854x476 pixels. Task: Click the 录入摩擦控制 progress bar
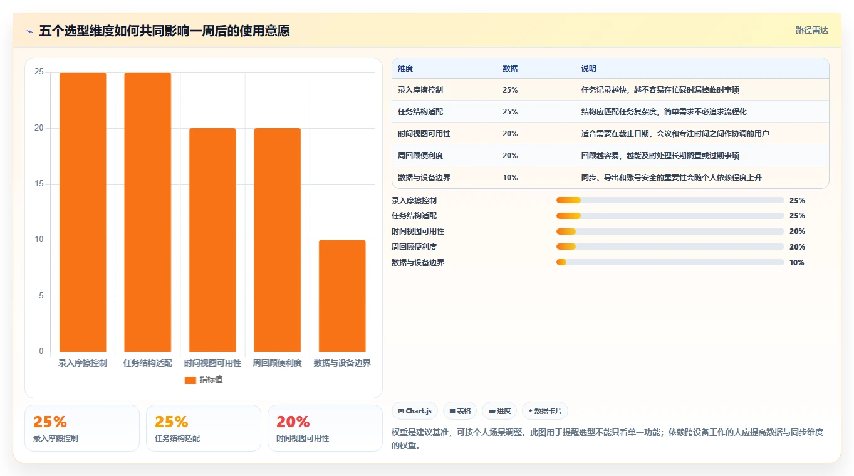click(x=670, y=200)
